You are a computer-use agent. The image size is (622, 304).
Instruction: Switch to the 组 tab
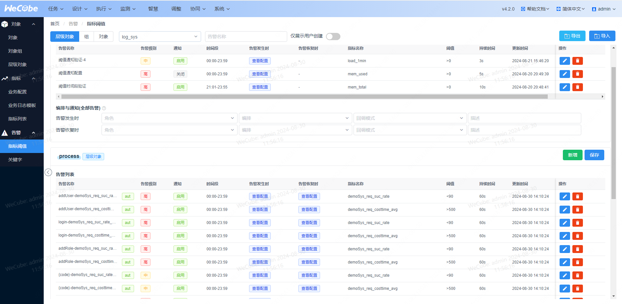point(86,37)
